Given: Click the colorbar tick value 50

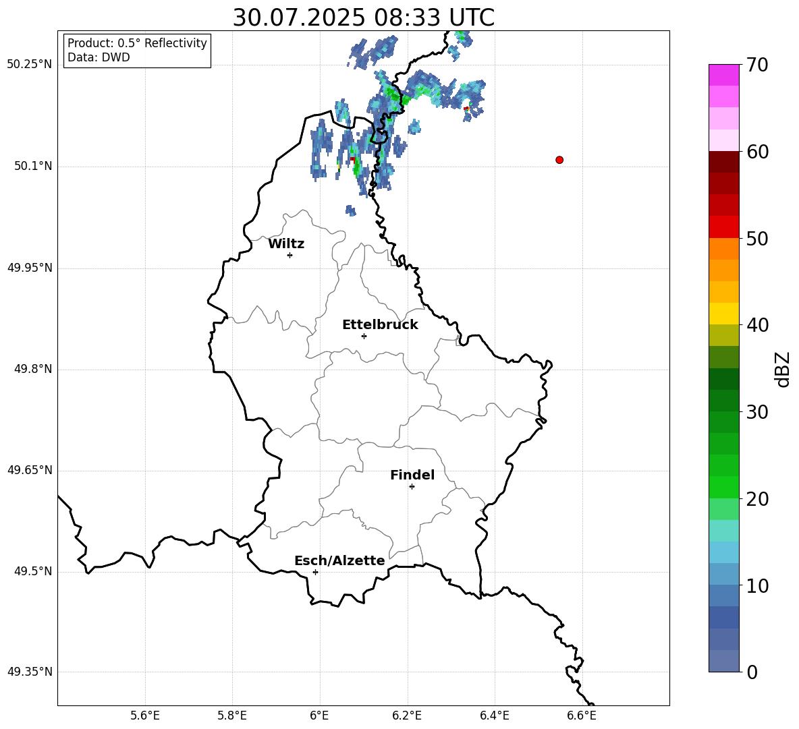Looking at the screenshot, I should point(757,238).
